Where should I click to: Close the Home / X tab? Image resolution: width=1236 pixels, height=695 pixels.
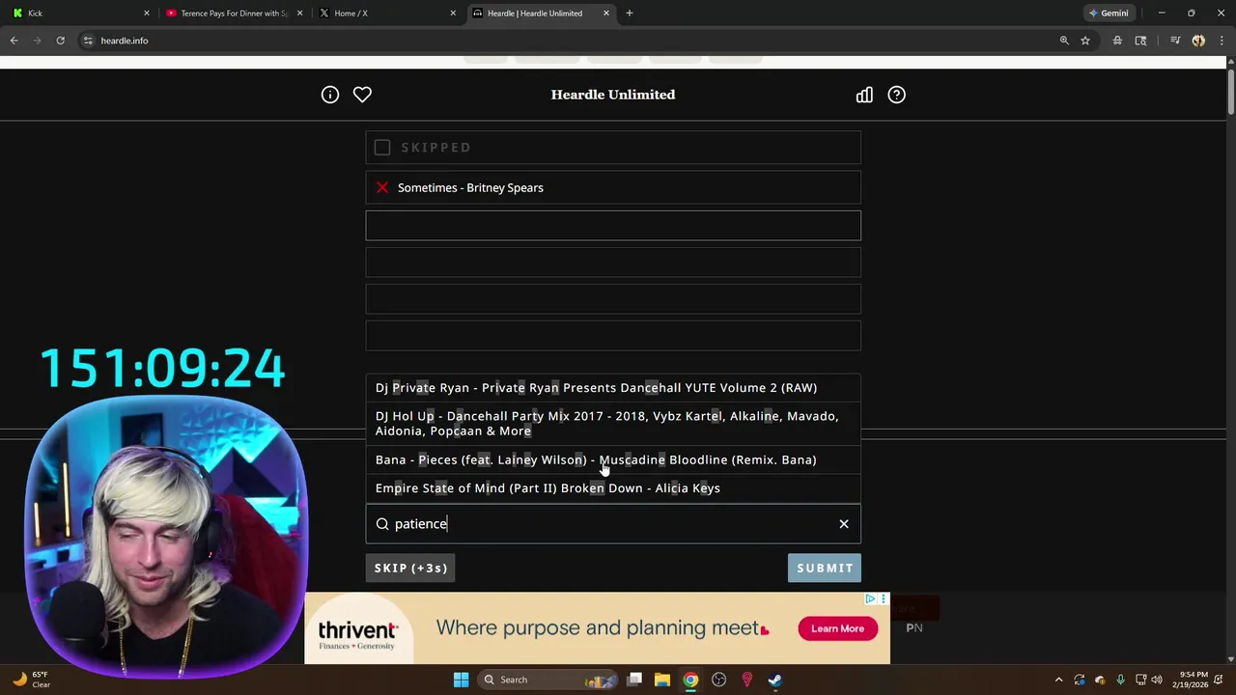(x=453, y=14)
